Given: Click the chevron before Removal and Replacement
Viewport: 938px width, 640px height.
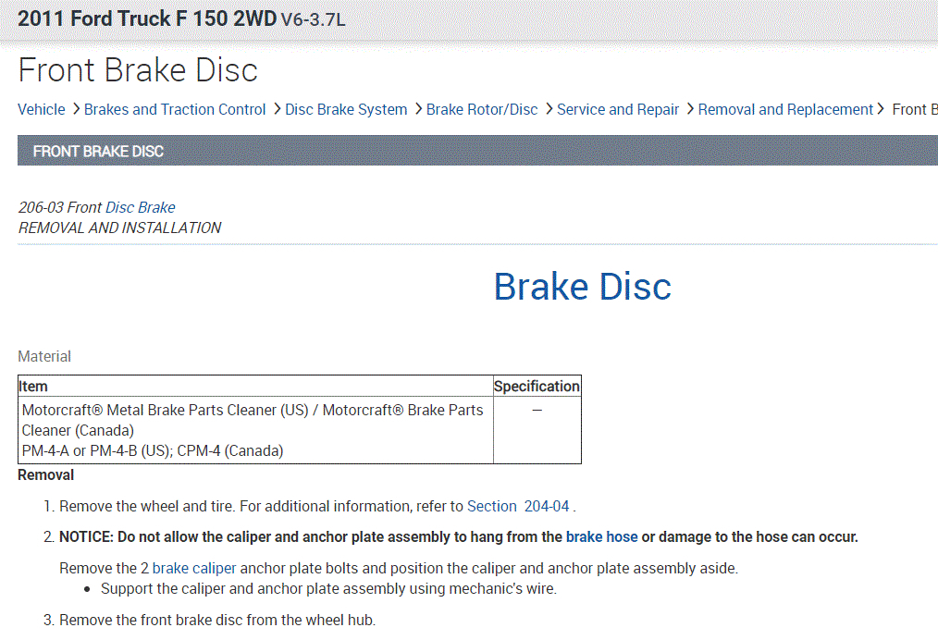Looking at the screenshot, I should (689, 109).
